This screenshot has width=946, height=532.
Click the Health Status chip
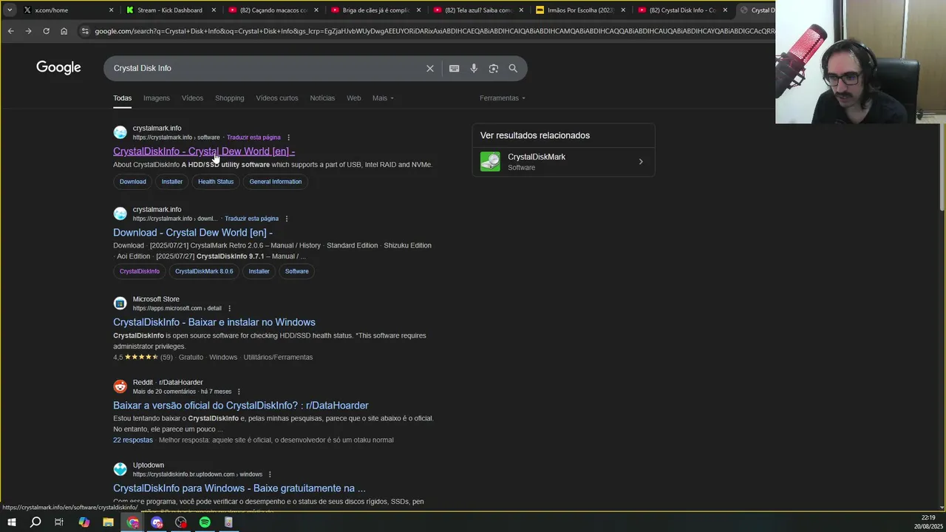pyautogui.click(x=216, y=182)
